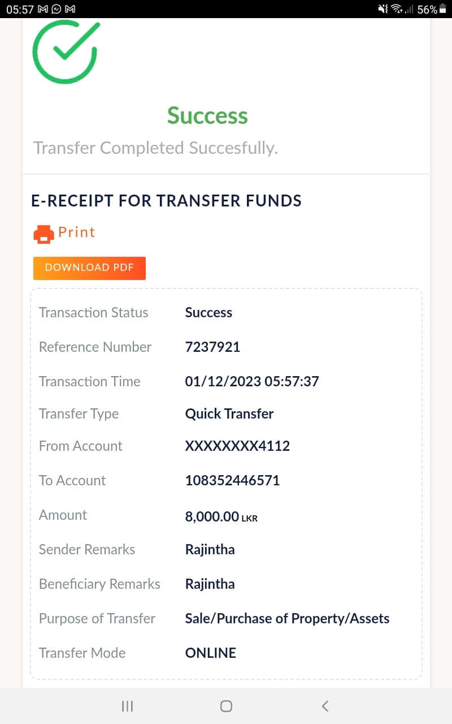Tap the Messenger notification icon in status bar
452x724 pixels.
(x=56, y=10)
